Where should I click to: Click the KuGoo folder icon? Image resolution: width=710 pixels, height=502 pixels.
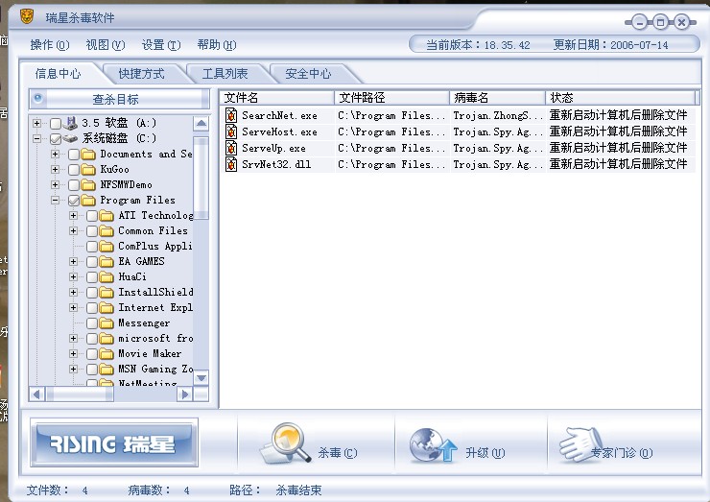pos(88,170)
